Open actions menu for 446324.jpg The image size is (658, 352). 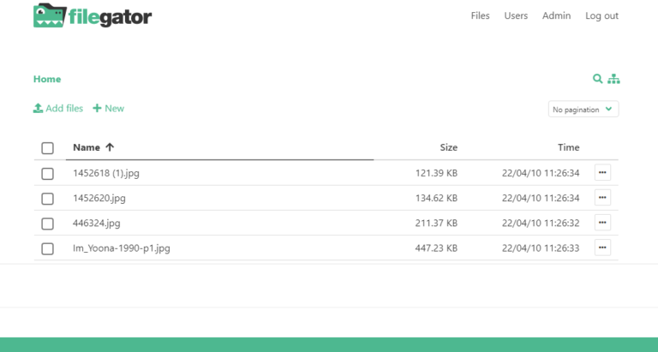pos(602,223)
